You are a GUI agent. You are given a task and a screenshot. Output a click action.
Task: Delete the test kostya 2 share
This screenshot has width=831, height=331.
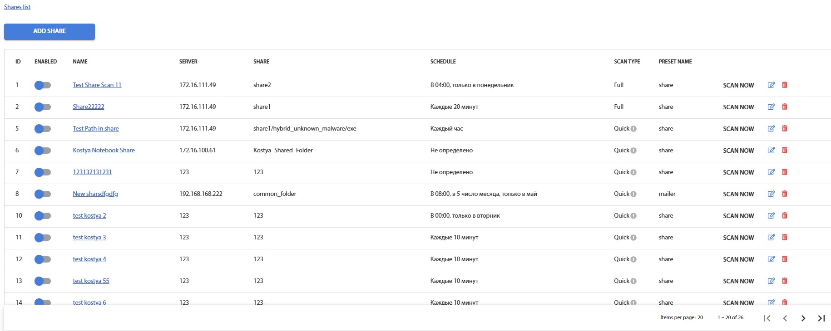tap(785, 215)
